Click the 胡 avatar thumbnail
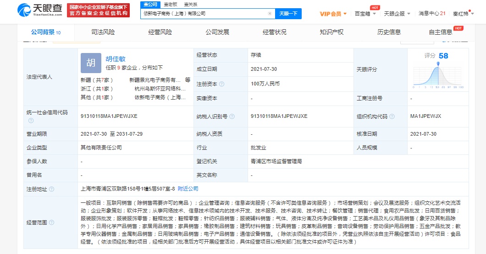Screen dimensions: 486x254 click(91, 63)
